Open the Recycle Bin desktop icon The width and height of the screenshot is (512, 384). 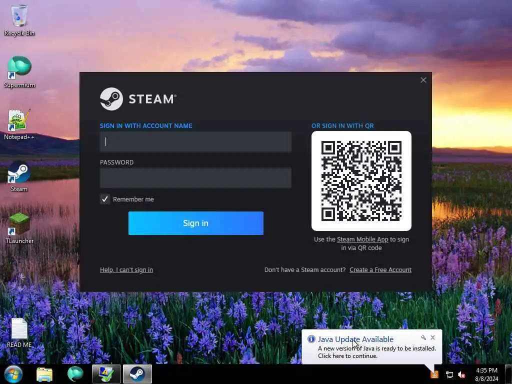click(x=19, y=20)
